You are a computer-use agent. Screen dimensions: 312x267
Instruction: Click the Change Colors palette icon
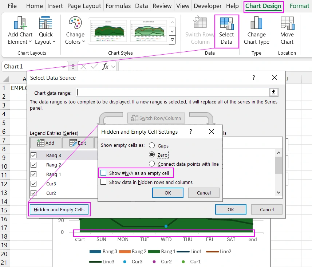click(x=75, y=23)
